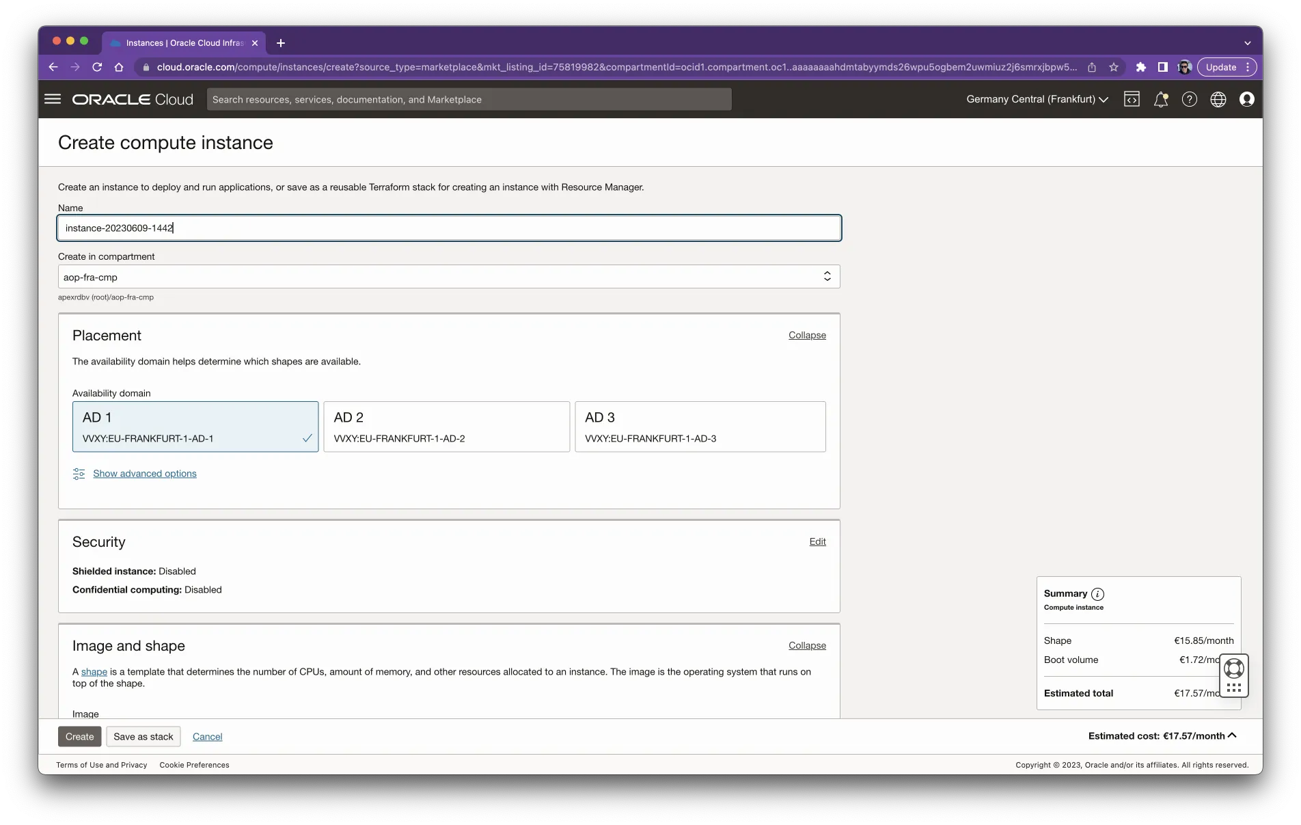The height and width of the screenshot is (825, 1301).
Task: Edit the Security section
Action: click(817, 541)
